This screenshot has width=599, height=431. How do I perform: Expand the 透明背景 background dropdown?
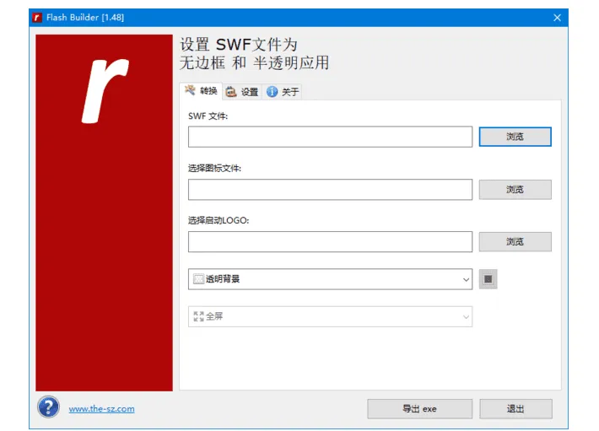pyautogui.click(x=330, y=279)
